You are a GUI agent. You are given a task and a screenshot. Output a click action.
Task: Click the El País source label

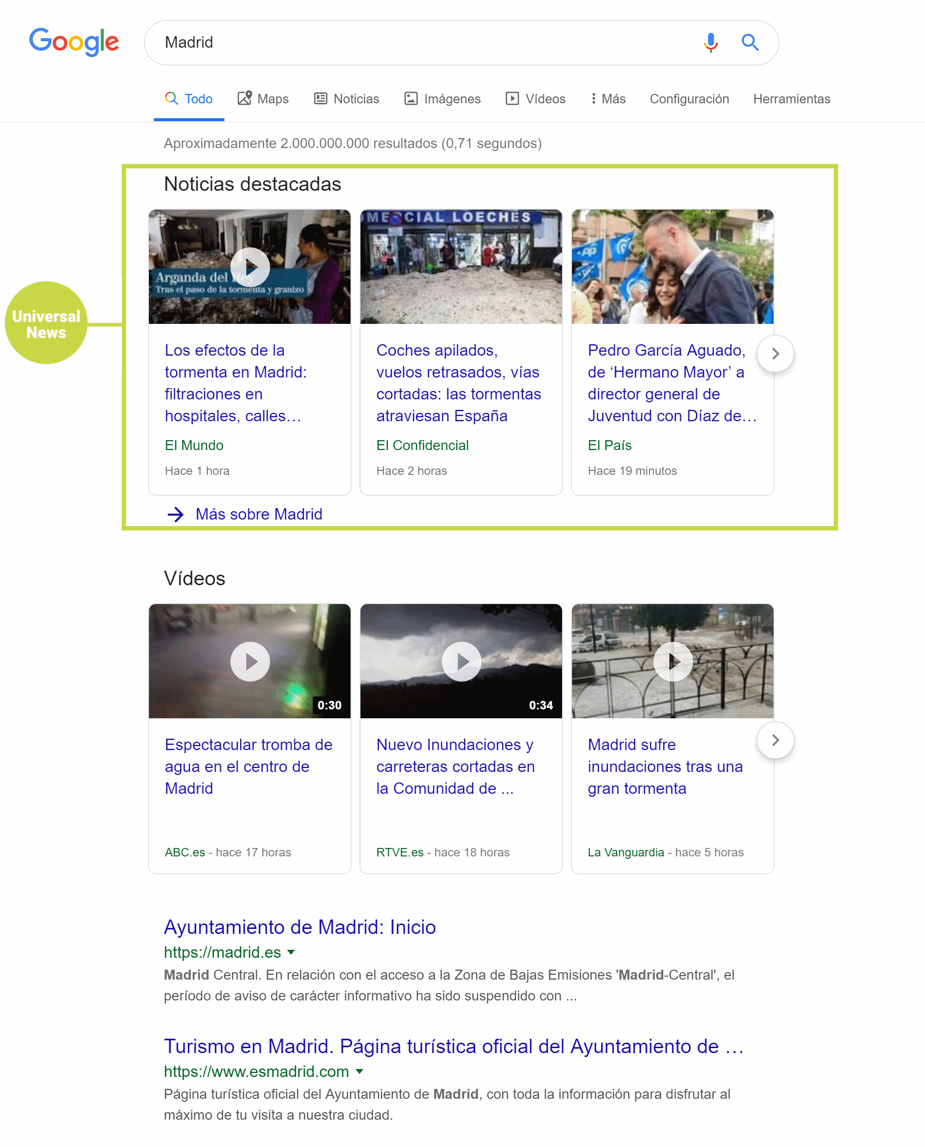coord(610,446)
